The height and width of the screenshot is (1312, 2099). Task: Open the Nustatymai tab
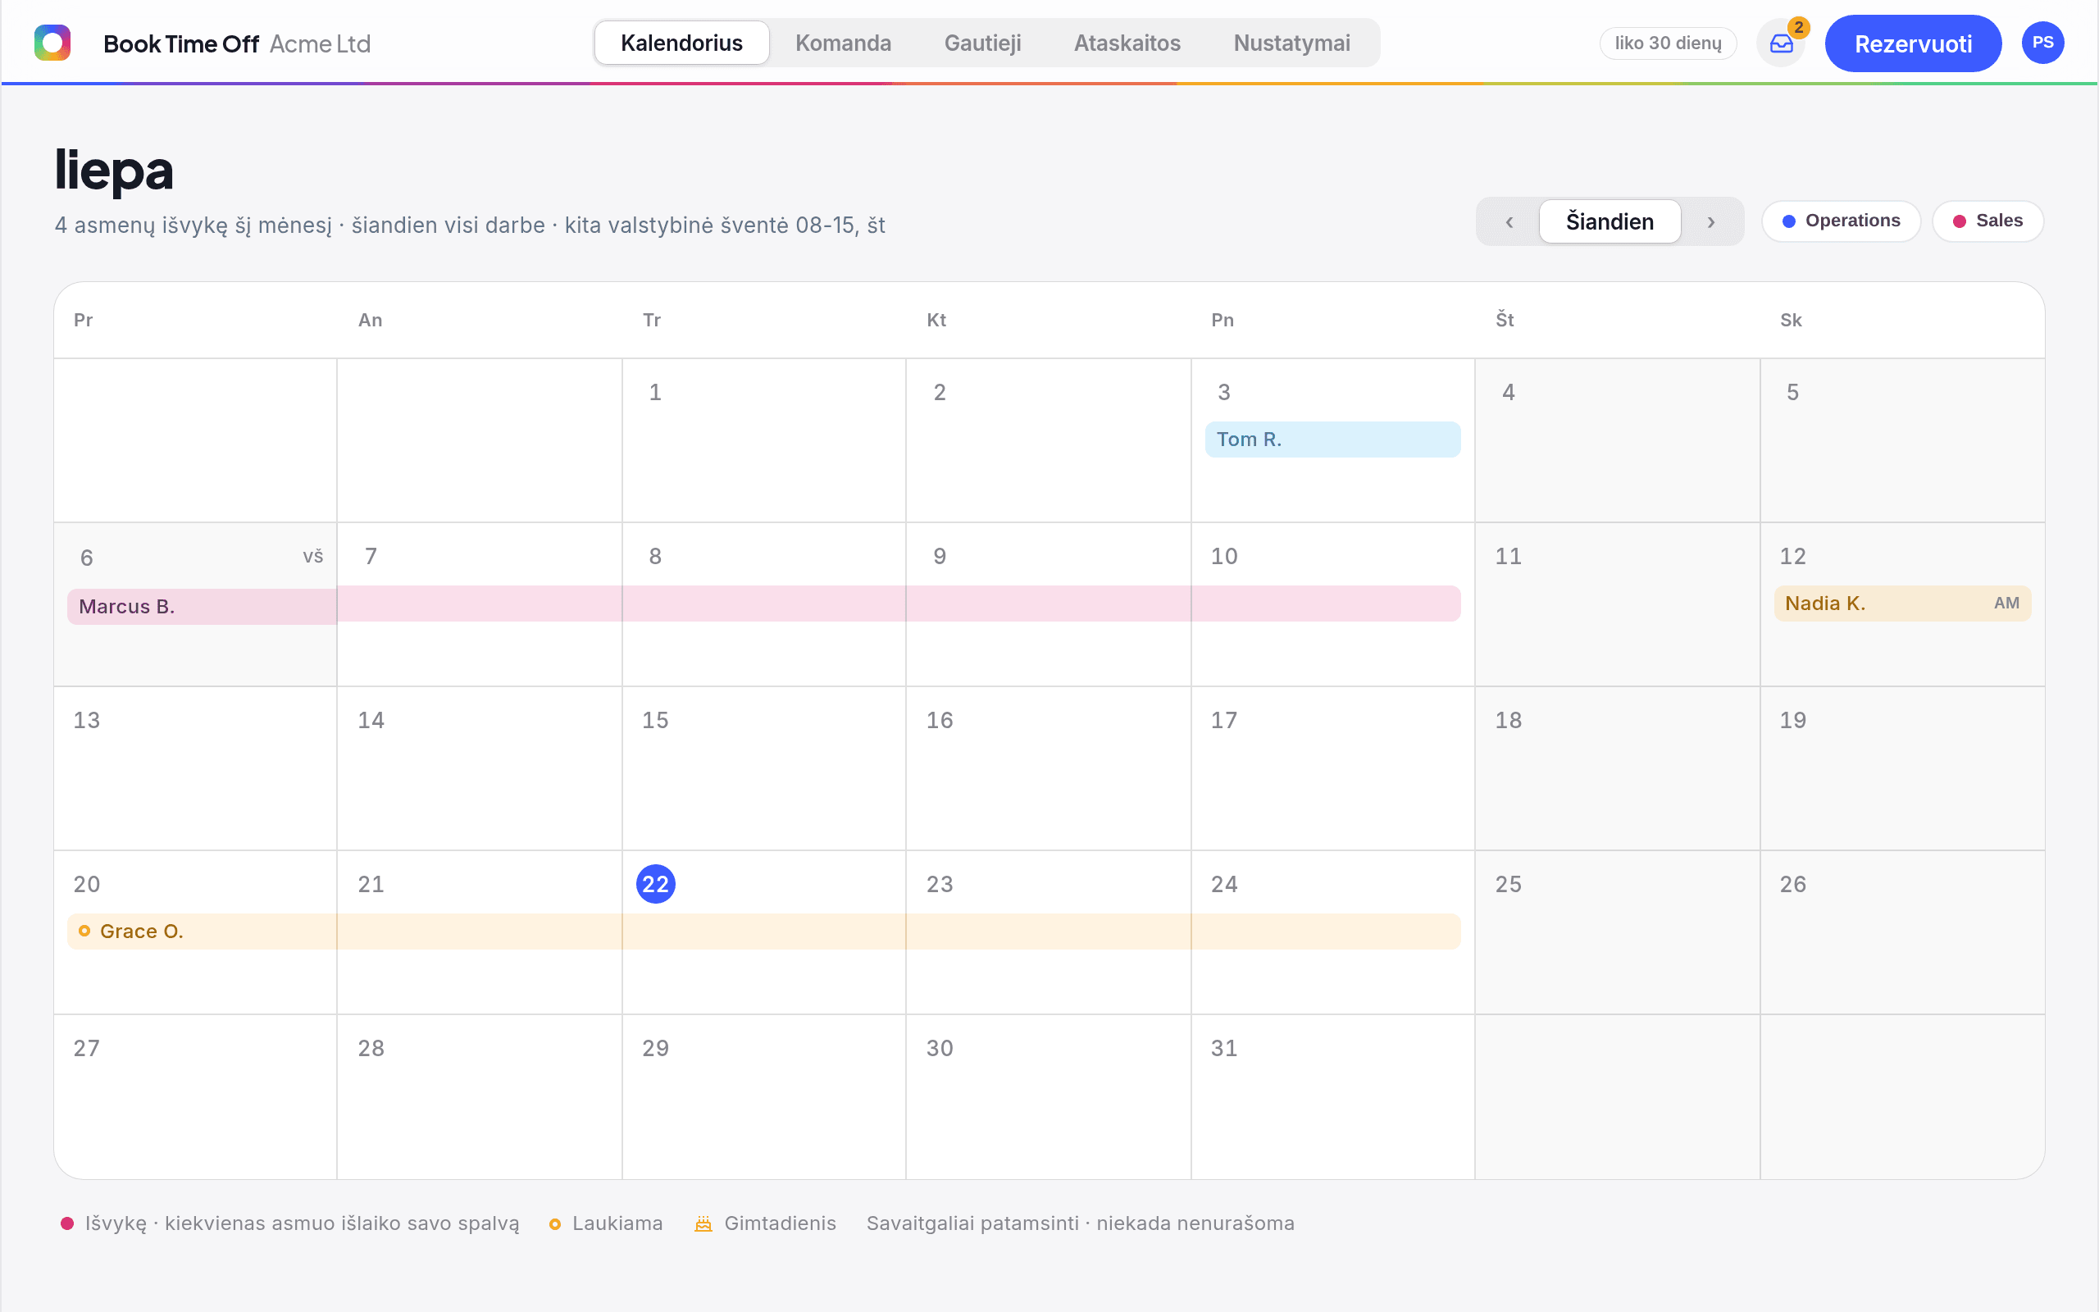(1291, 43)
